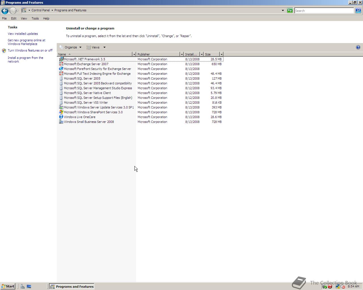Screen dimensions: 363x290
Task: Click the SQL Server Management Studio Express icon
Action: 61,88
